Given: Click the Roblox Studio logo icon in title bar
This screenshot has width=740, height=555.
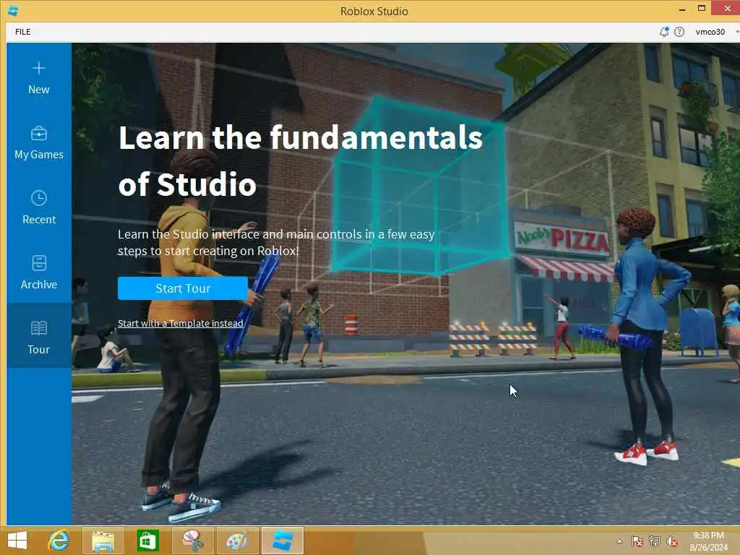Looking at the screenshot, I should coord(13,11).
